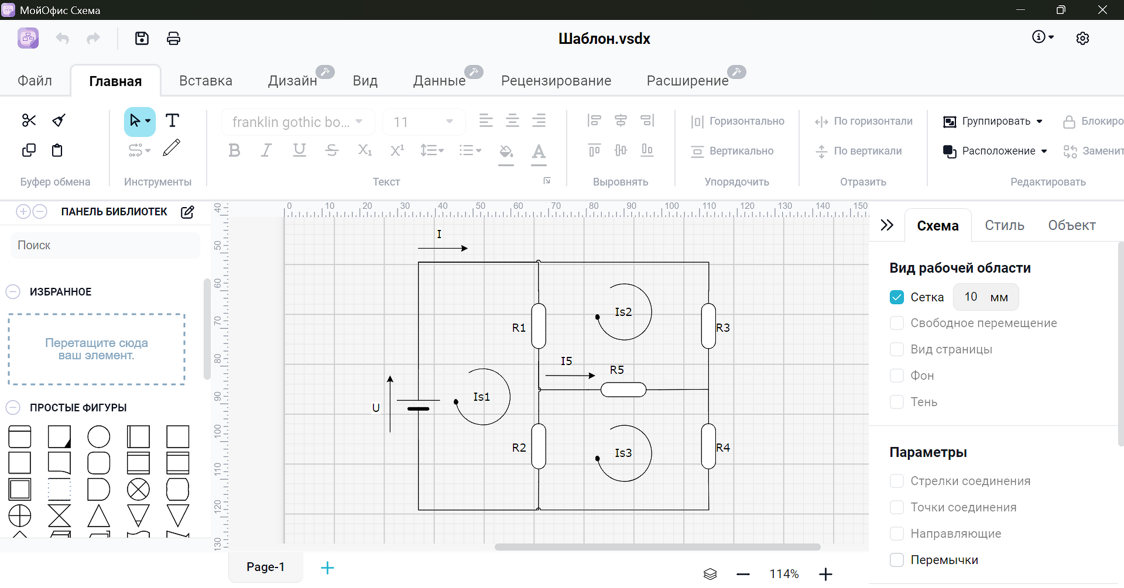
Task: Click the edit library panel icon
Action: [x=187, y=212]
